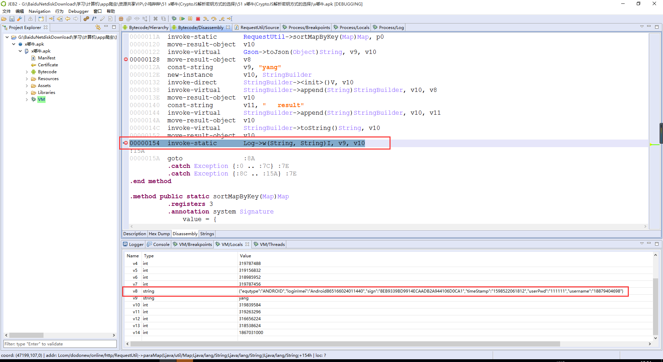Viewport: 663px width, 362px height.
Task: Click the save disk icon in toolbar
Action: point(12,19)
